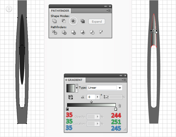Open the gradient swatch preset dropdown

tap(77, 88)
